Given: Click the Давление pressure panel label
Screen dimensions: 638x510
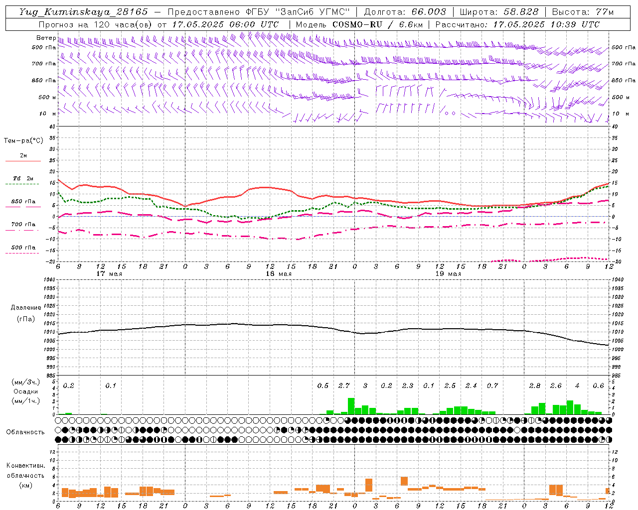Looking at the screenshot, I should click(x=26, y=308).
